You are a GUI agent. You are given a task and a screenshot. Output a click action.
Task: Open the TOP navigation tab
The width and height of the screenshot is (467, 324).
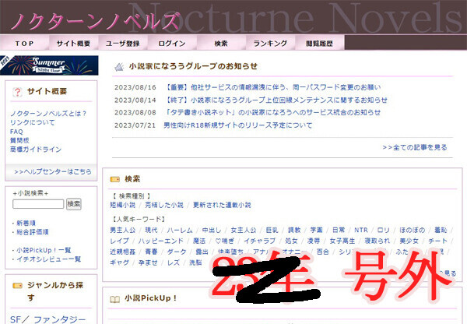(x=24, y=43)
